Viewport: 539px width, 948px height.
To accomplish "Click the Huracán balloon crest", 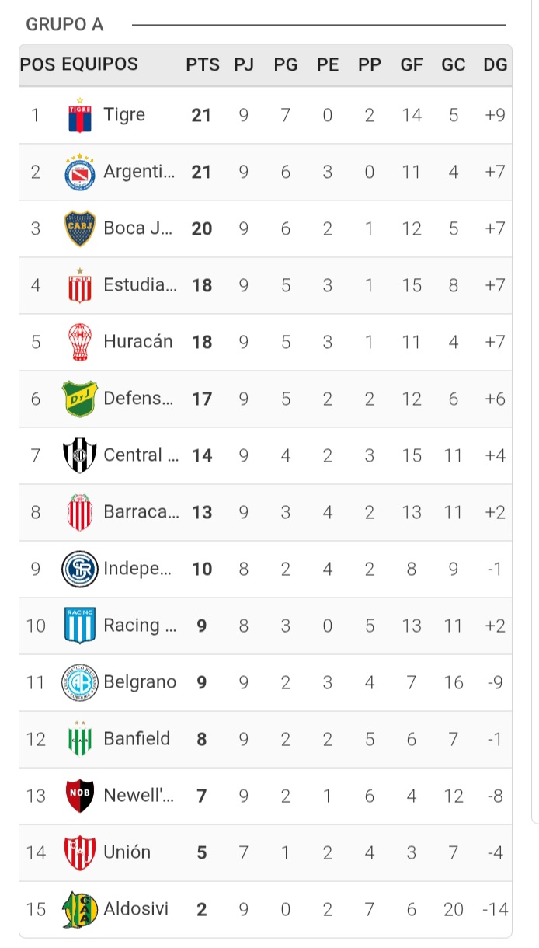I will tap(80, 343).
